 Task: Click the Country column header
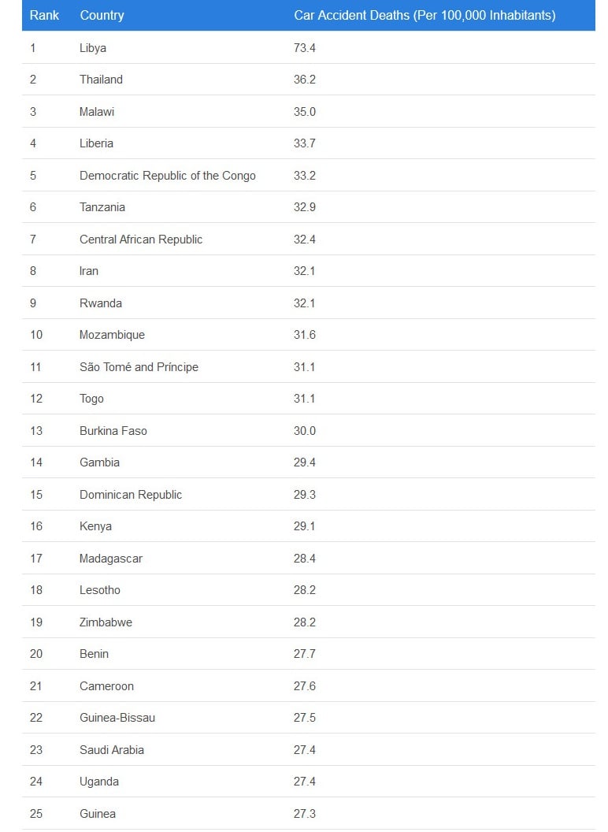(x=102, y=15)
